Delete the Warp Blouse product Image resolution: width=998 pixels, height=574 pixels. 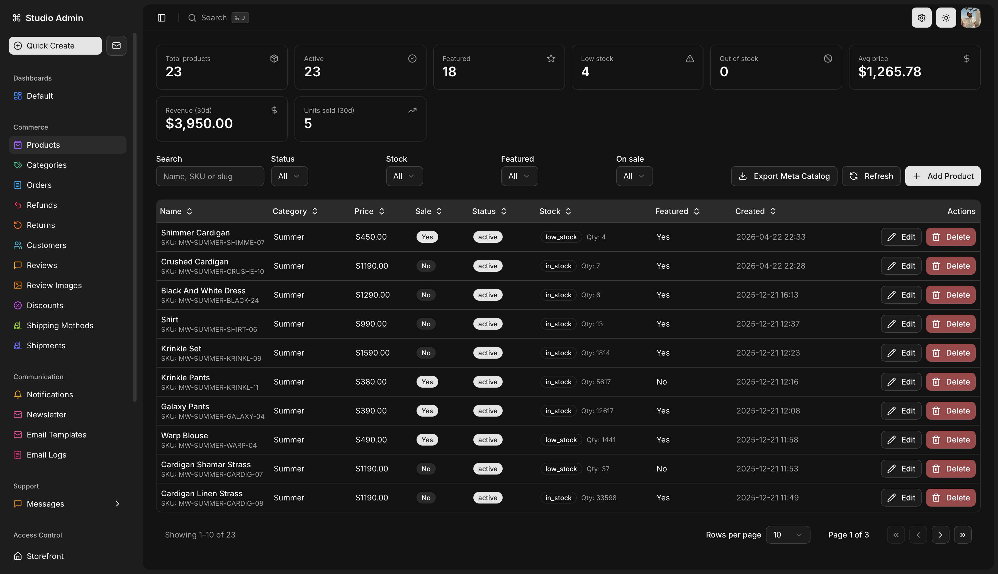pyautogui.click(x=951, y=440)
